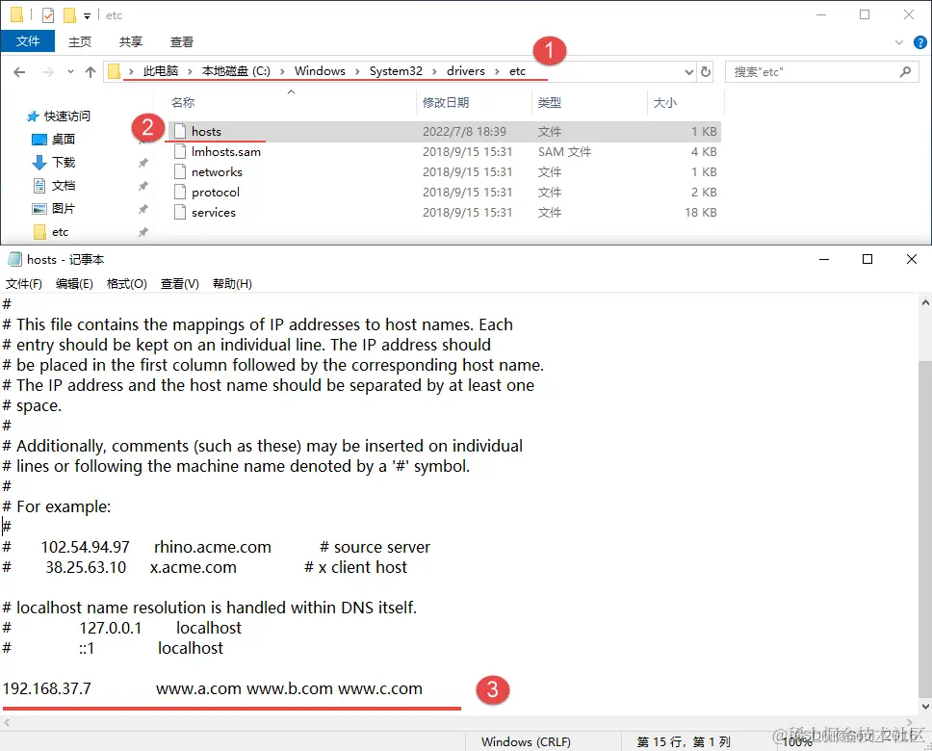Select the hosts file
932x751 pixels.
pyautogui.click(x=445, y=131)
